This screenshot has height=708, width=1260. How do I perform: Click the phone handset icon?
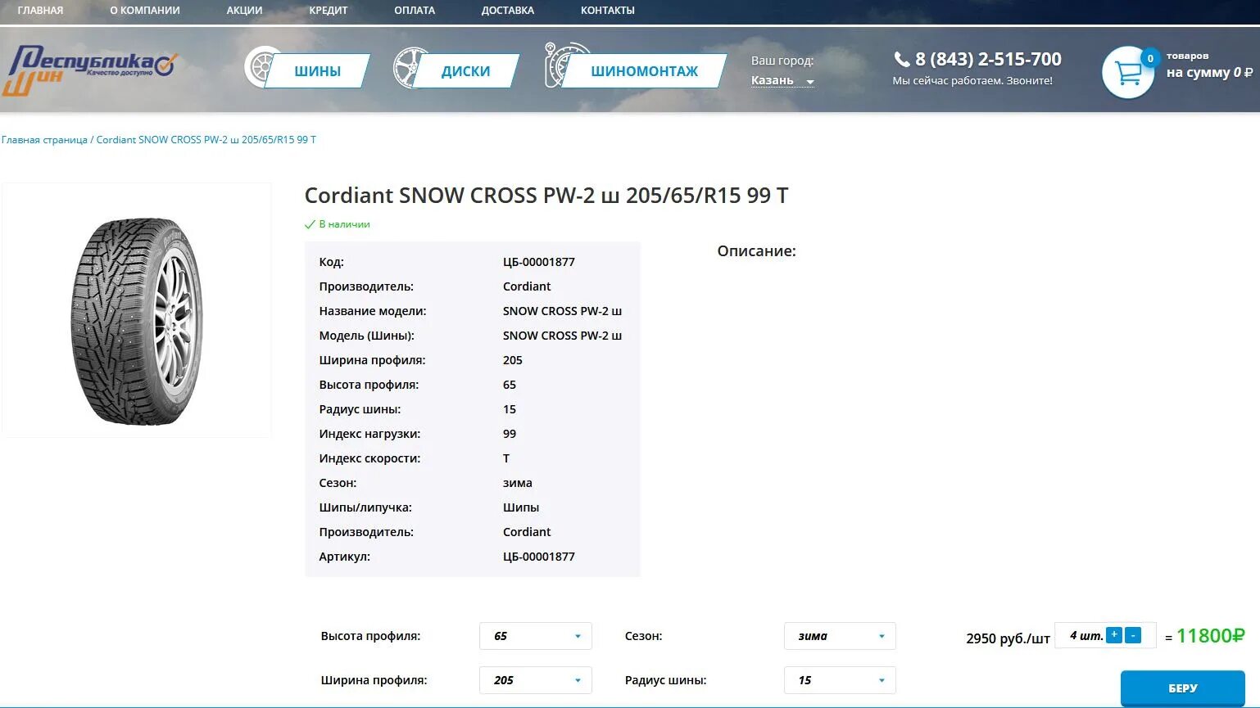(x=902, y=59)
